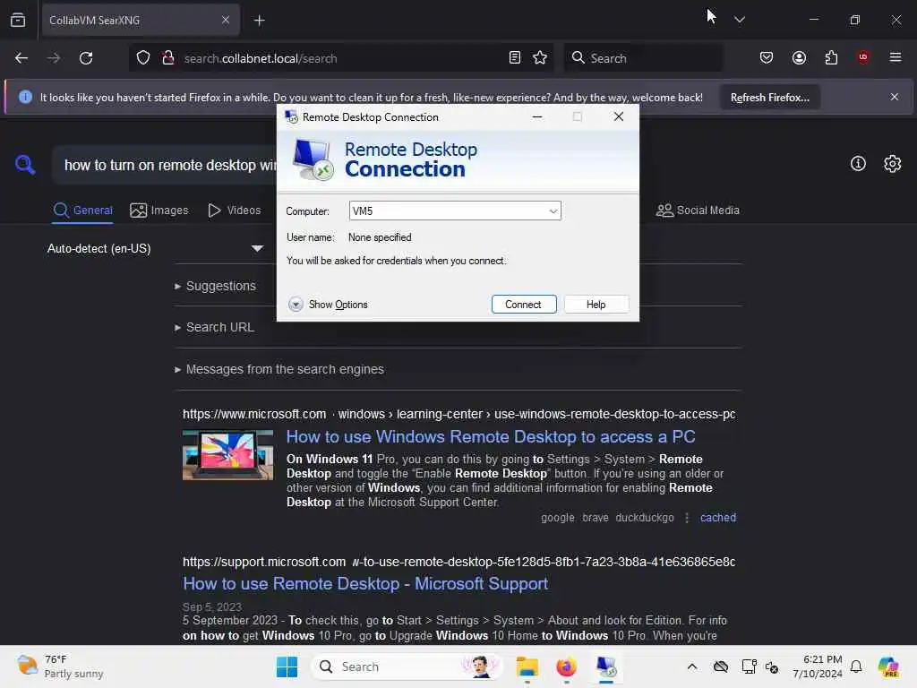This screenshot has width=917, height=688.
Task: List all tabs dropdown chevron
Action: point(739,20)
